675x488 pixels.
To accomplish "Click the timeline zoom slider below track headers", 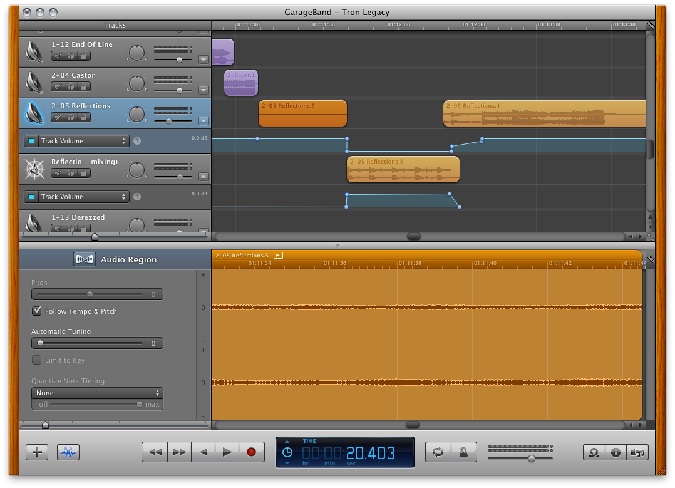I will point(95,236).
